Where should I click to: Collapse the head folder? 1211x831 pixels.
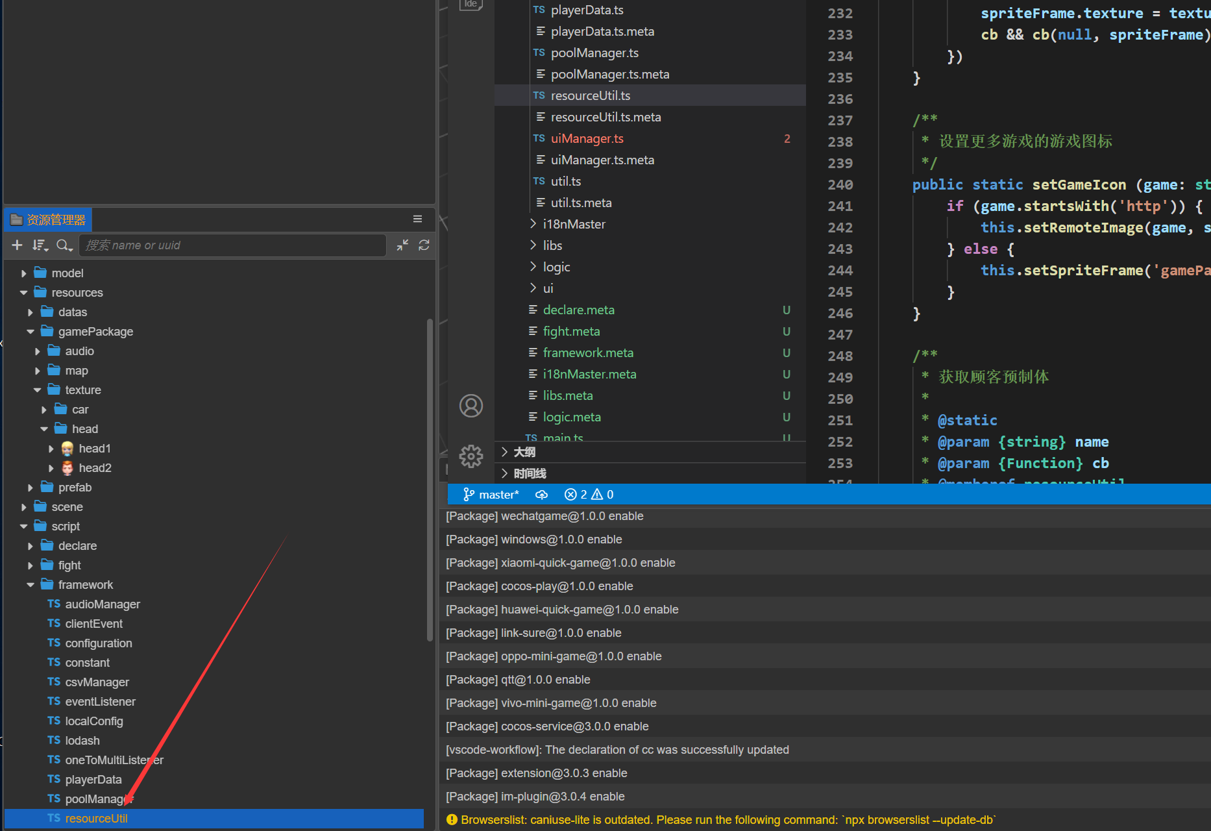pyautogui.click(x=44, y=429)
